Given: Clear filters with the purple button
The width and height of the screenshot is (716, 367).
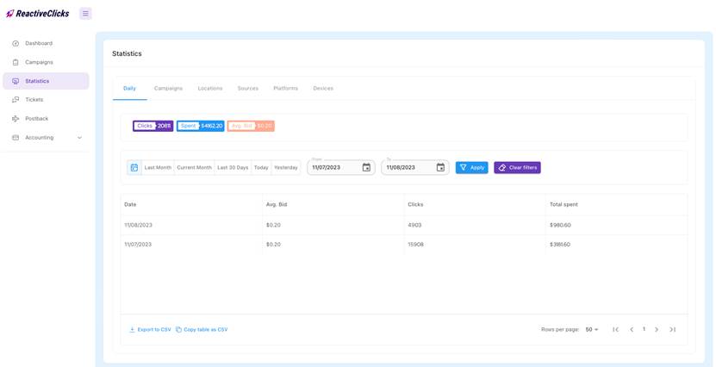Looking at the screenshot, I should [x=517, y=167].
